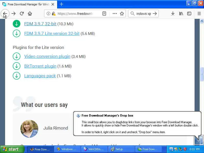This screenshot has height=153, width=204.
Task: Download the BitTorrent plugin
Action: [x=40, y=66]
